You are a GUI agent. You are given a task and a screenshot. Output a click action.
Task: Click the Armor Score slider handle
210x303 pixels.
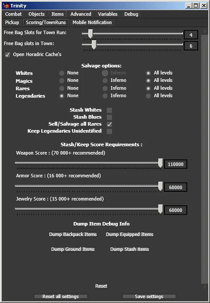pyautogui.click(x=161, y=186)
